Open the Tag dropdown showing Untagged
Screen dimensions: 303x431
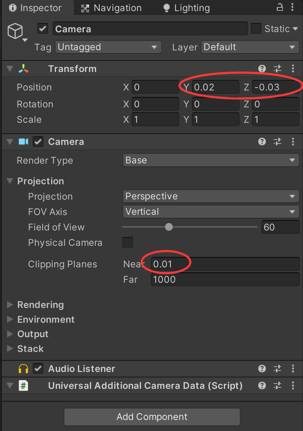(x=108, y=47)
